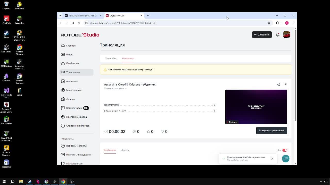Expand Показать описание dropdown
This screenshot has height=185, width=330.
[115, 88]
